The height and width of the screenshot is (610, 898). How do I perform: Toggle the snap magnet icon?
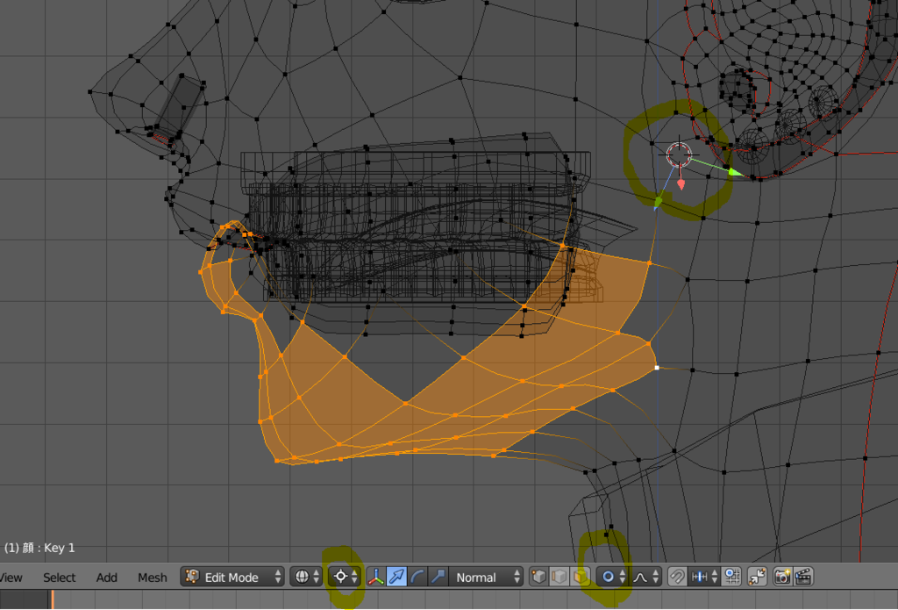pyautogui.click(x=677, y=577)
